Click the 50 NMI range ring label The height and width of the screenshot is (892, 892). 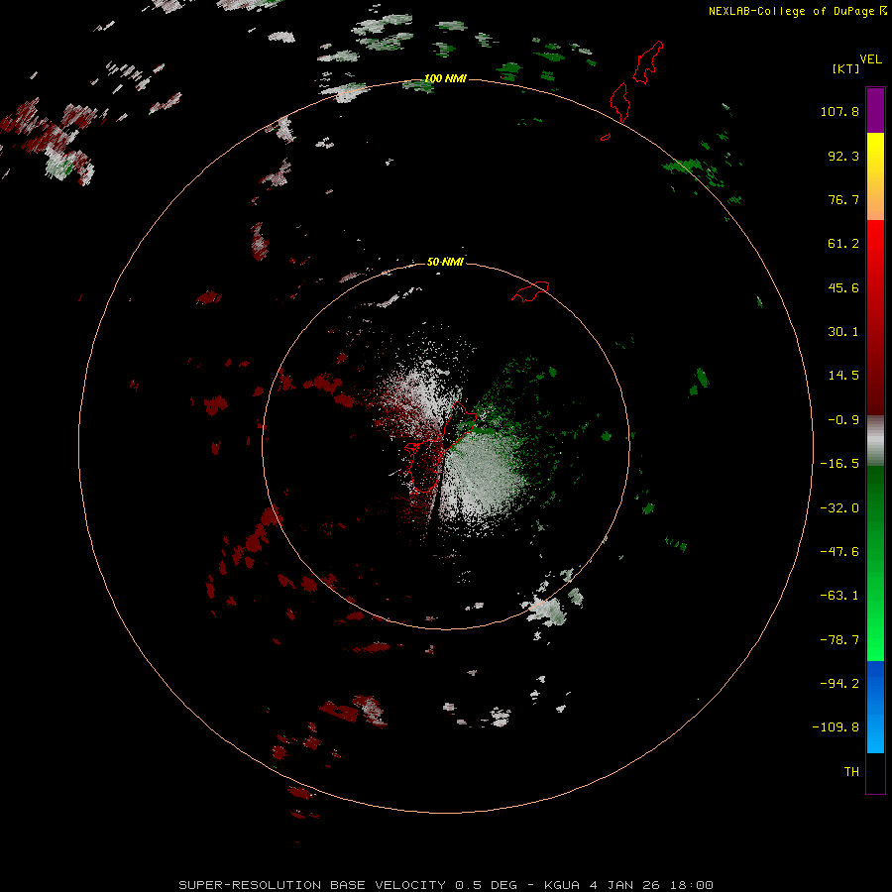point(445,262)
